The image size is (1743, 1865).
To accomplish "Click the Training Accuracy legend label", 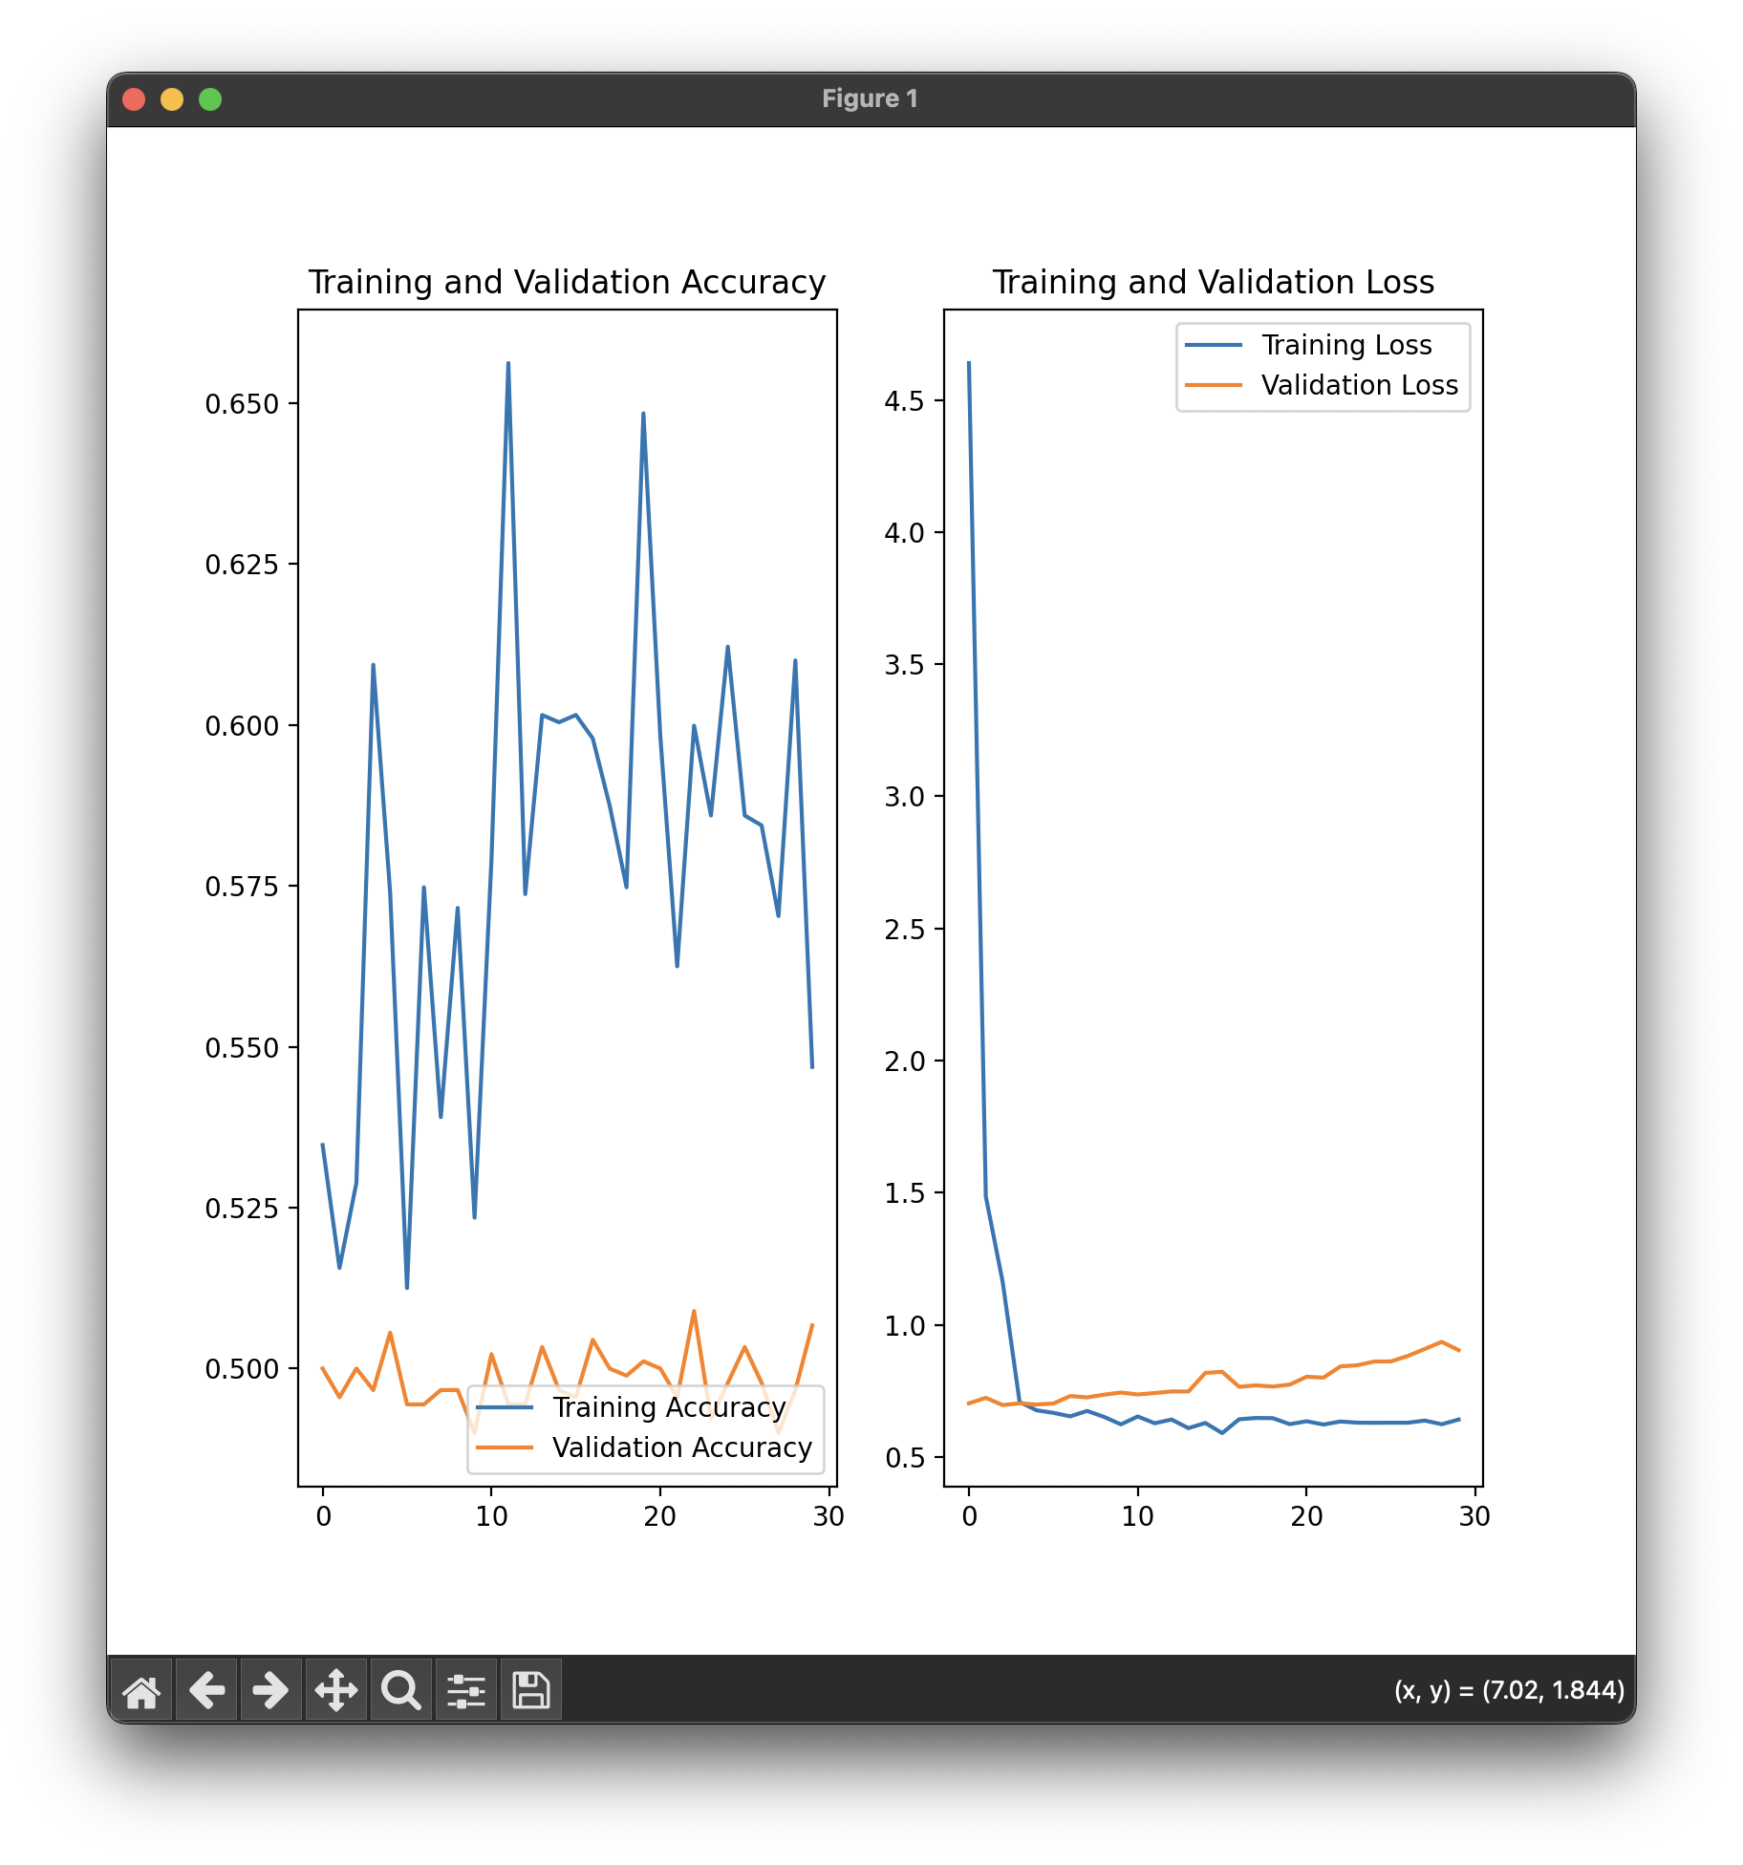I will pyautogui.click(x=669, y=1407).
